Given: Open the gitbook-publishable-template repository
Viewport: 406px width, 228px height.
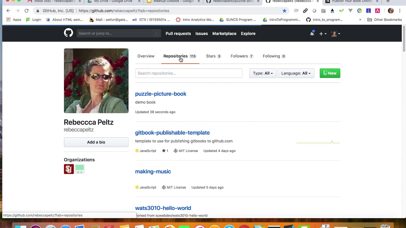Looking at the screenshot, I should click(x=172, y=133).
